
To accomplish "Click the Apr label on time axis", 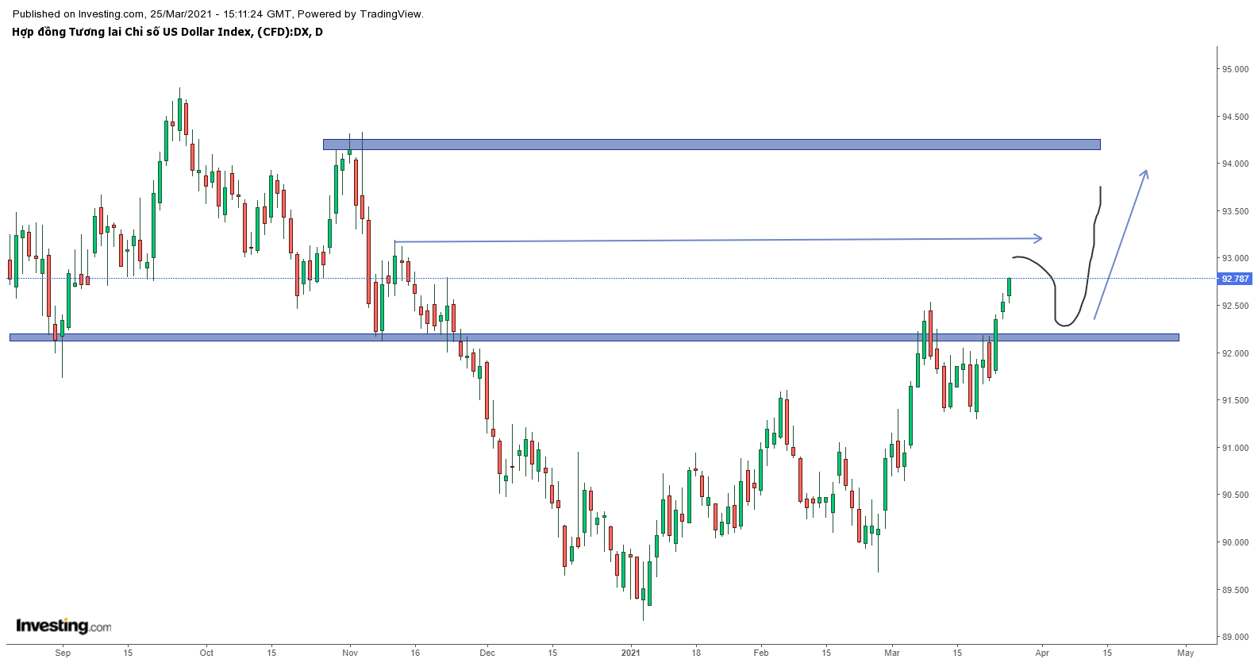I will [x=1042, y=653].
